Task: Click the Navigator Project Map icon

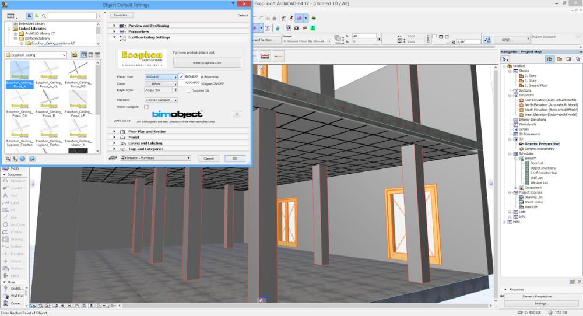Action: coord(550,59)
